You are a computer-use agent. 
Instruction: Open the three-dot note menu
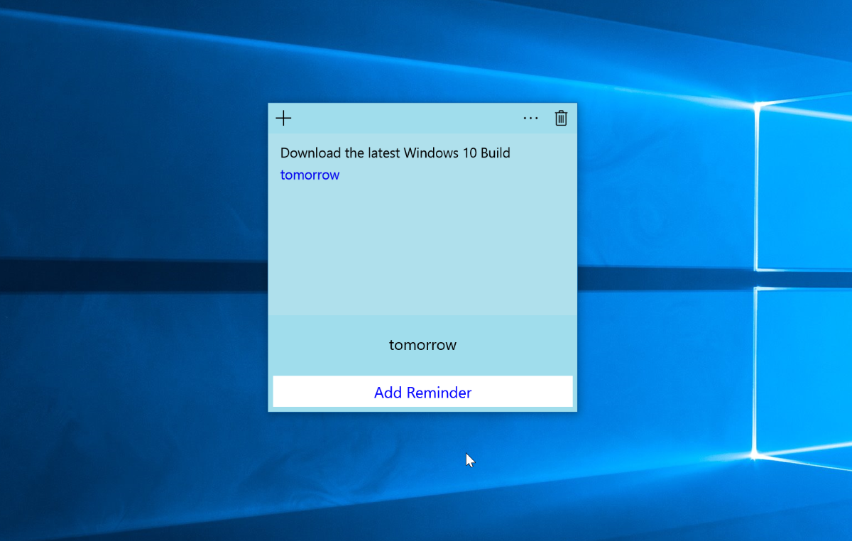tap(530, 118)
